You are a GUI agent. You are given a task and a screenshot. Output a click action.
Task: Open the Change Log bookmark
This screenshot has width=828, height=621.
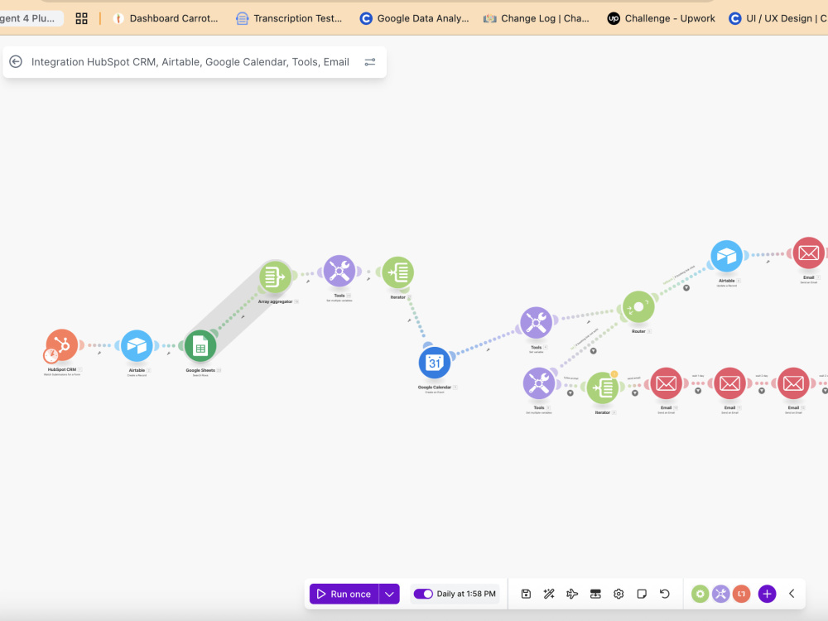[537, 18]
